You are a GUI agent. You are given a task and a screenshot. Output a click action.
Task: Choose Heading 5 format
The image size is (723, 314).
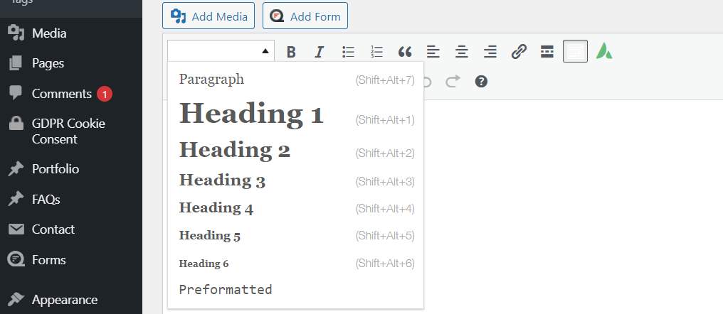(295, 236)
